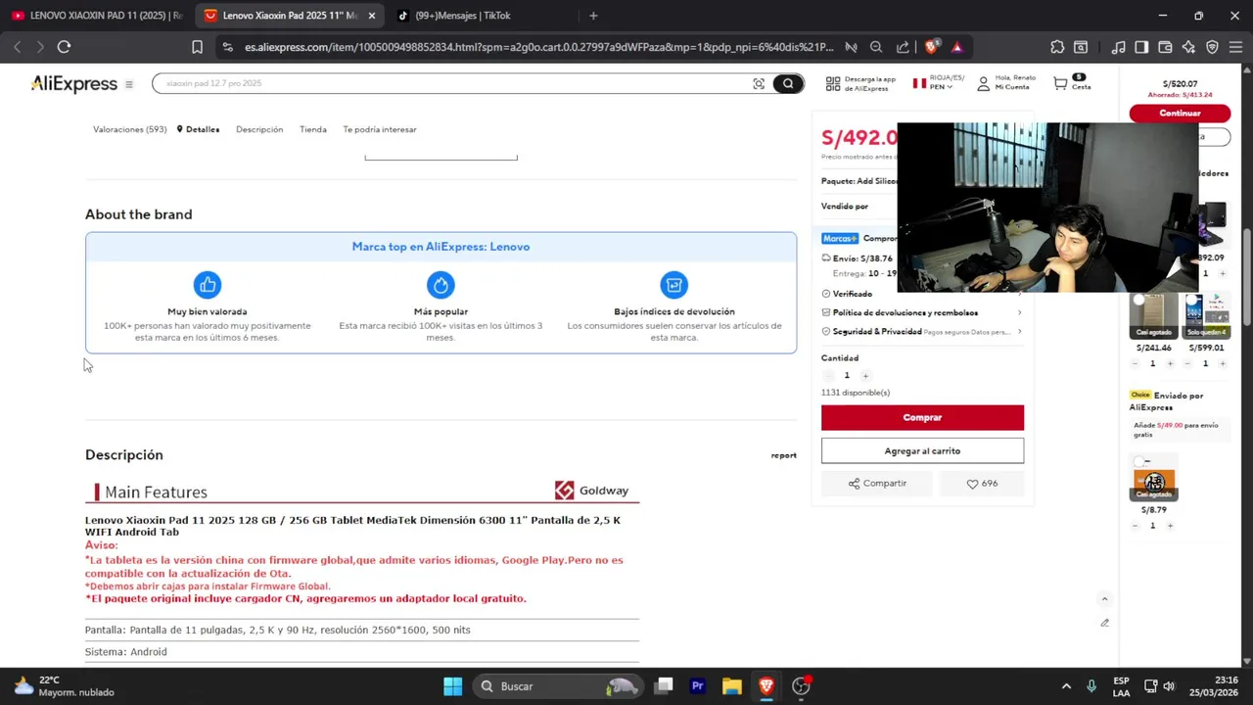1253x705 pixels.
Task: Click the new tab plus button
Action: (x=593, y=16)
